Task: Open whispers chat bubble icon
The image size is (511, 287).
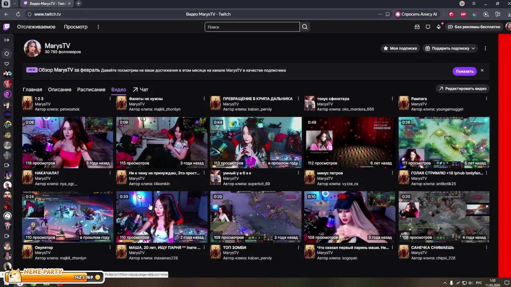Action: [x=428, y=27]
